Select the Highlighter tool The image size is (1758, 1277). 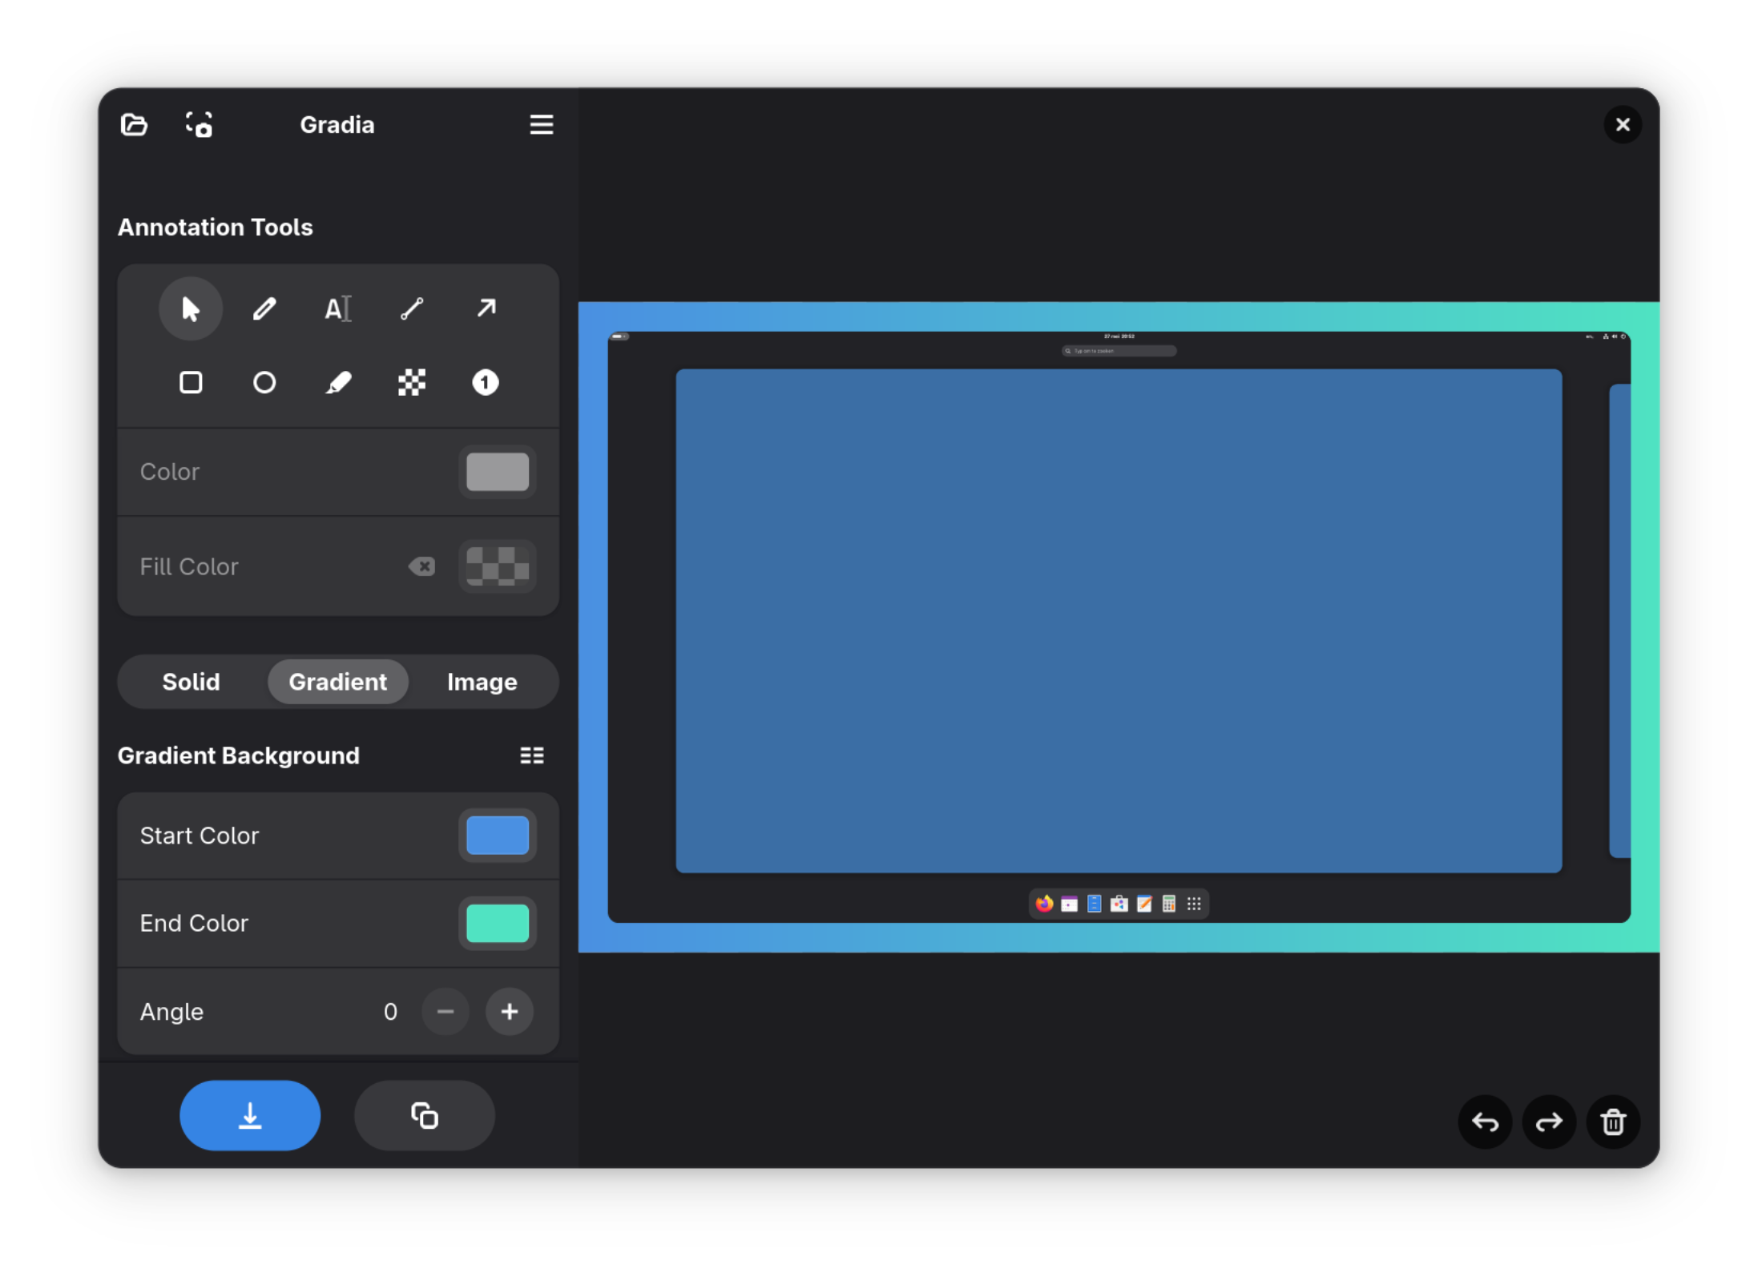tap(337, 383)
